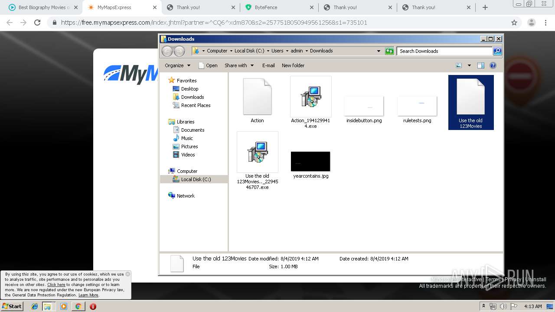This screenshot has height=312, width=555.
Task: Click the Explorer Forward arrow button
Action: tap(179, 51)
